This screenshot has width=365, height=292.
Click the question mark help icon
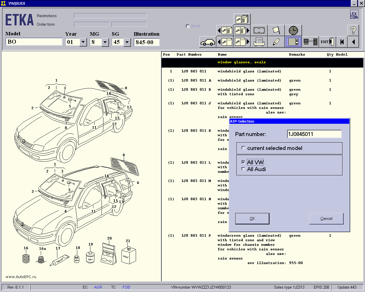(x=353, y=30)
